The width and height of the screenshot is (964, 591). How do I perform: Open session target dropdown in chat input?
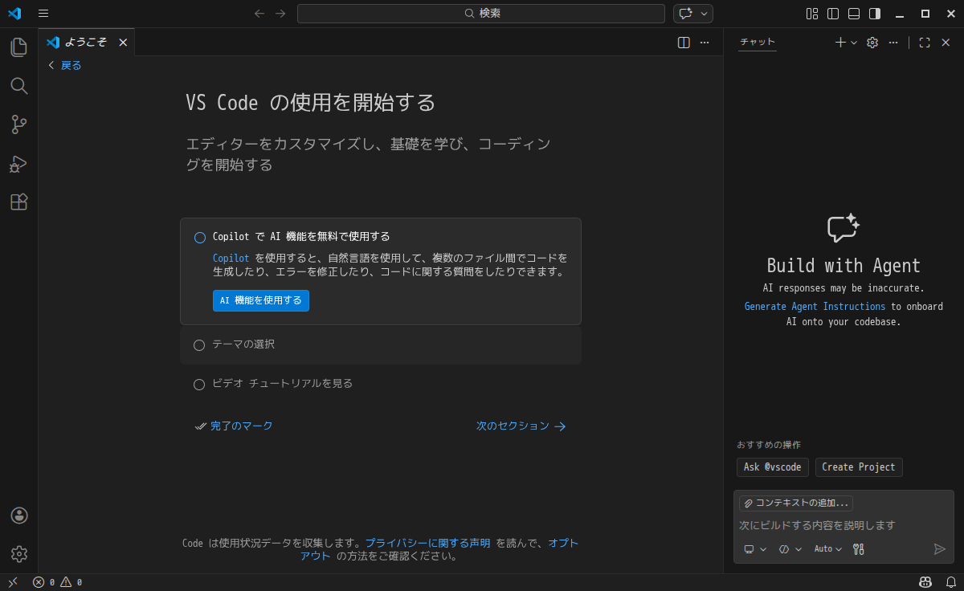pyautogui.click(x=755, y=549)
